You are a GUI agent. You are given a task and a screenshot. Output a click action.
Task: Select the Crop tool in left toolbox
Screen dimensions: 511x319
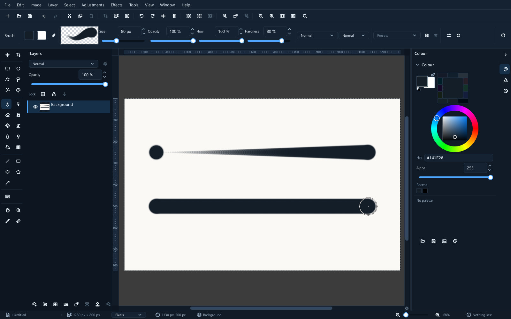(x=18, y=55)
